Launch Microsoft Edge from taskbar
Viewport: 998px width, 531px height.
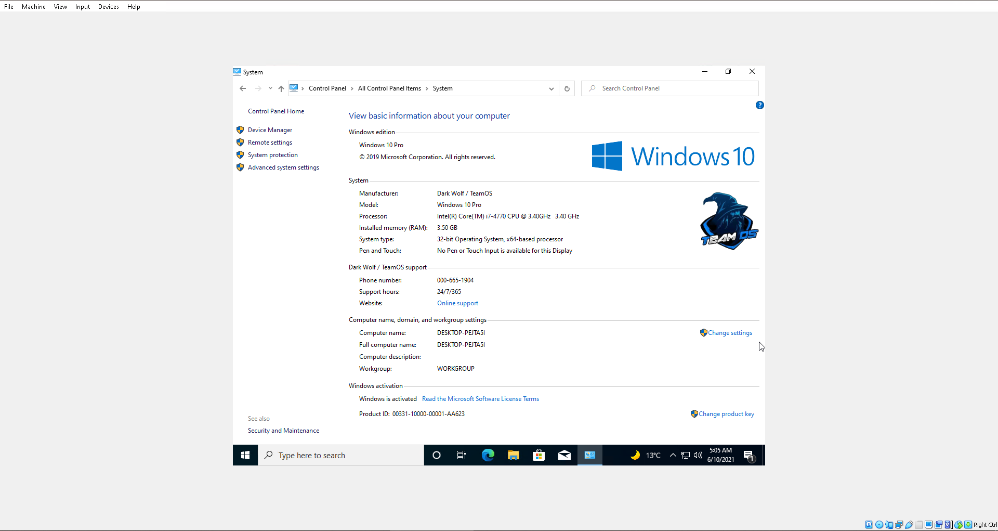[488, 455]
